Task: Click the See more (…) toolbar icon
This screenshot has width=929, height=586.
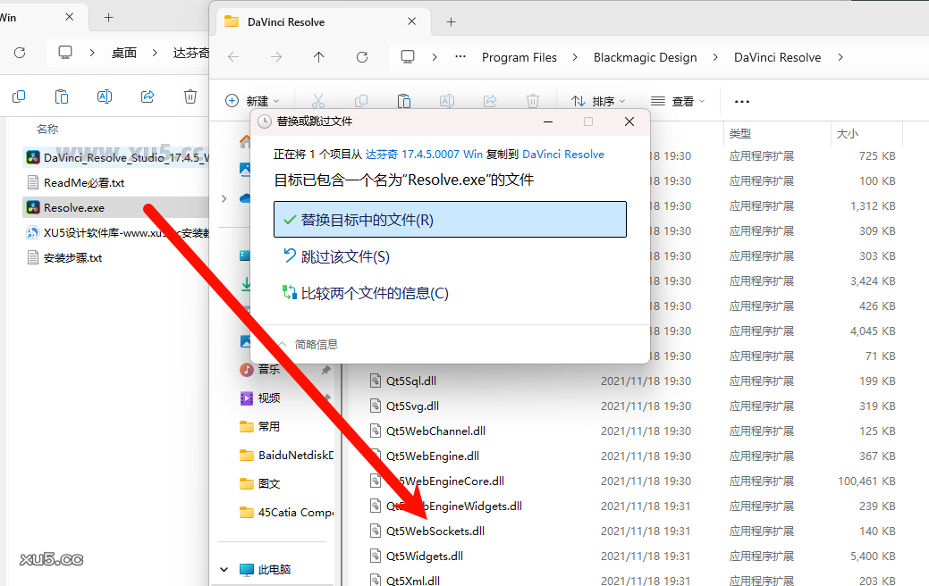Action: click(741, 100)
